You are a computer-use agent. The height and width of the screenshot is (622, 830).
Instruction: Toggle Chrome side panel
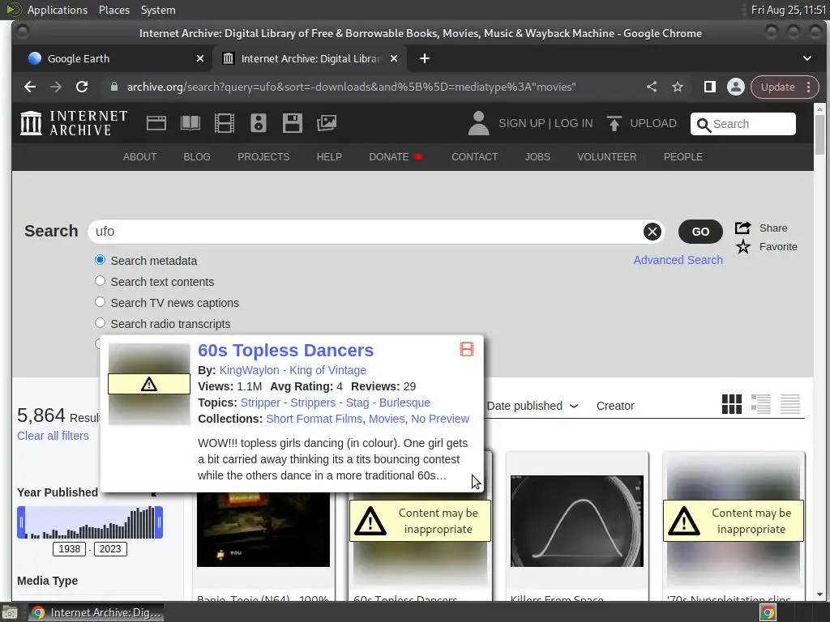pos(709,87)
